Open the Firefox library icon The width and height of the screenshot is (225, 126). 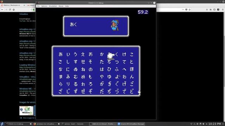point(211,9)
